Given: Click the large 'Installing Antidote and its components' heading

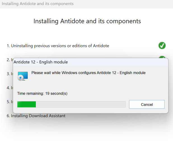Looking at the screenshot, I should coord(87,21).
